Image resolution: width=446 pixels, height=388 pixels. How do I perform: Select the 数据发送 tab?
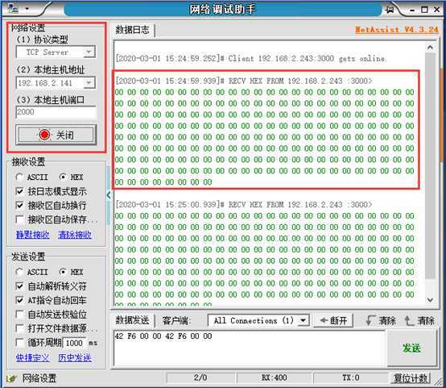click(132, 320)
